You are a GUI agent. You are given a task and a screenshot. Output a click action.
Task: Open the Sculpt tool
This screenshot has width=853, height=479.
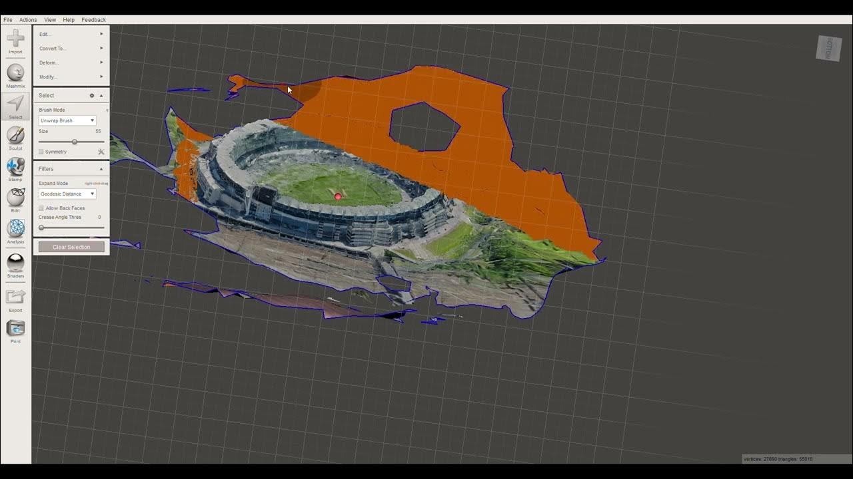tap(15, 138)
